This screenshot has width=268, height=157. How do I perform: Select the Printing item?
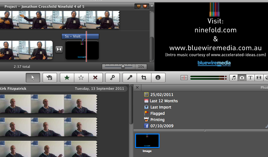tap(154, 120)
